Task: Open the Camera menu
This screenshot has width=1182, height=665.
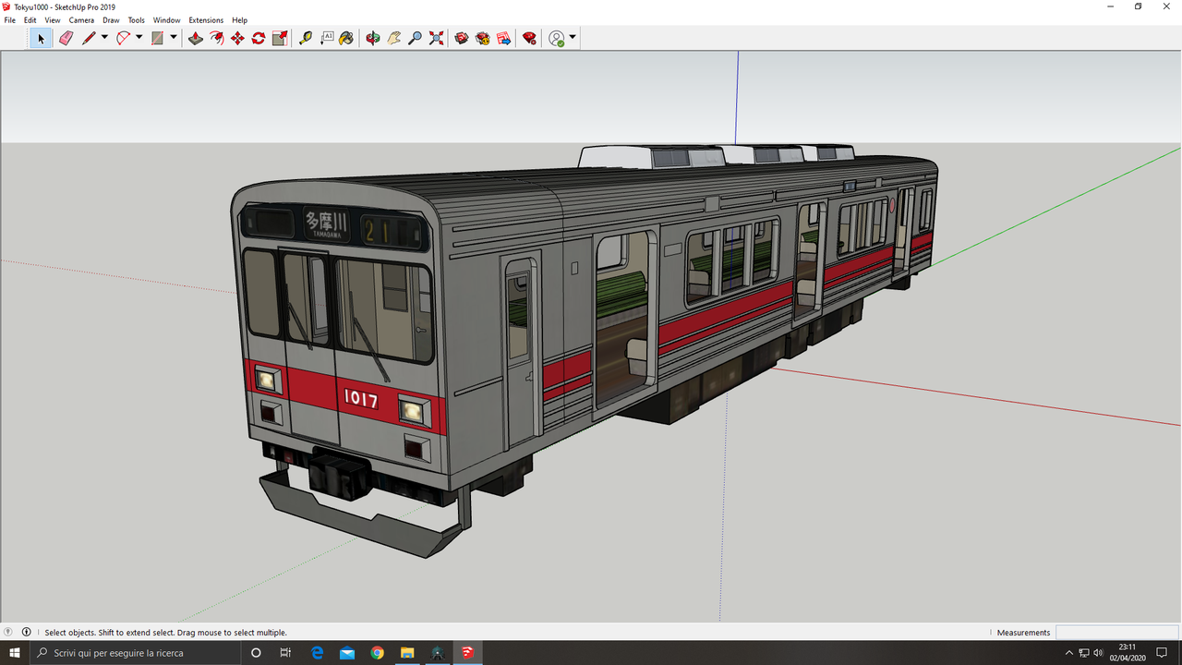Action: [81, 20]
